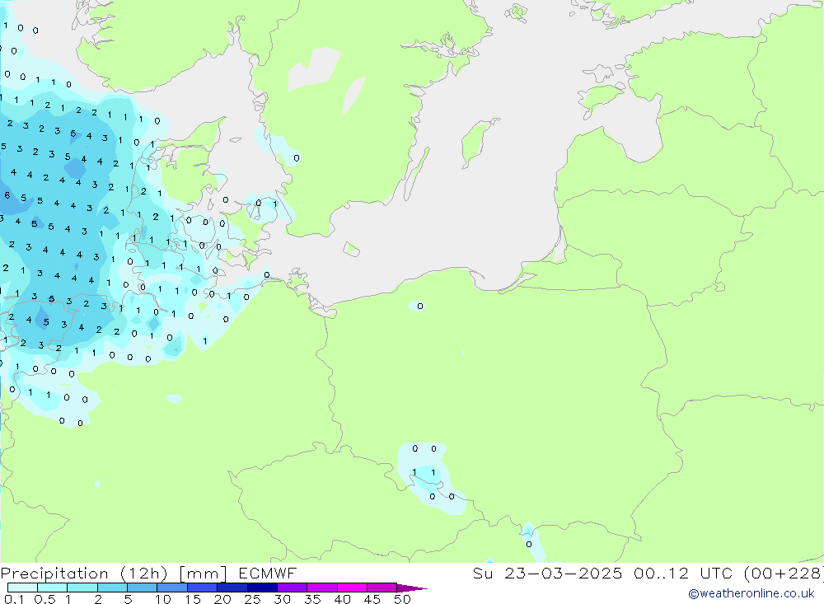Image resolution: width=824 pixels, height=604 pixels.
Task: Click the 10–15 mm blue legend swatch
Action: (172, 588)
